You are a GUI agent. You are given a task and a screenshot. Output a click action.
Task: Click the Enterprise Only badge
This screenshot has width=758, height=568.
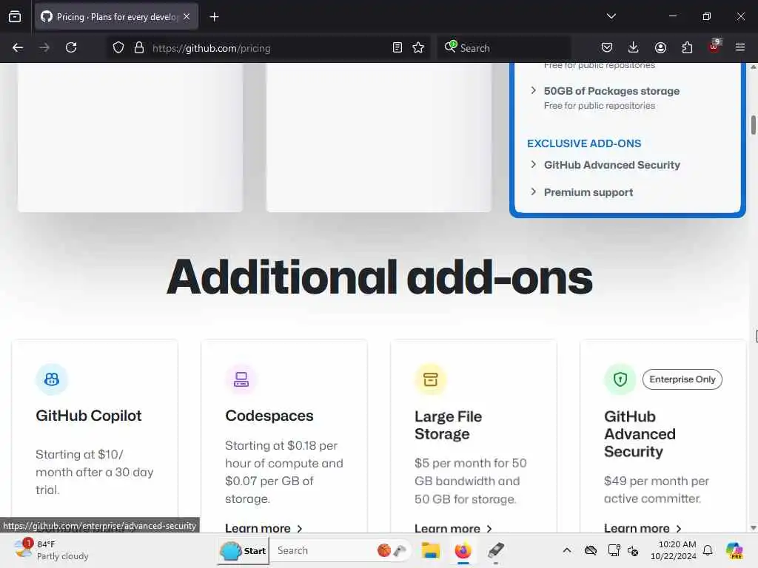[682, 379]
